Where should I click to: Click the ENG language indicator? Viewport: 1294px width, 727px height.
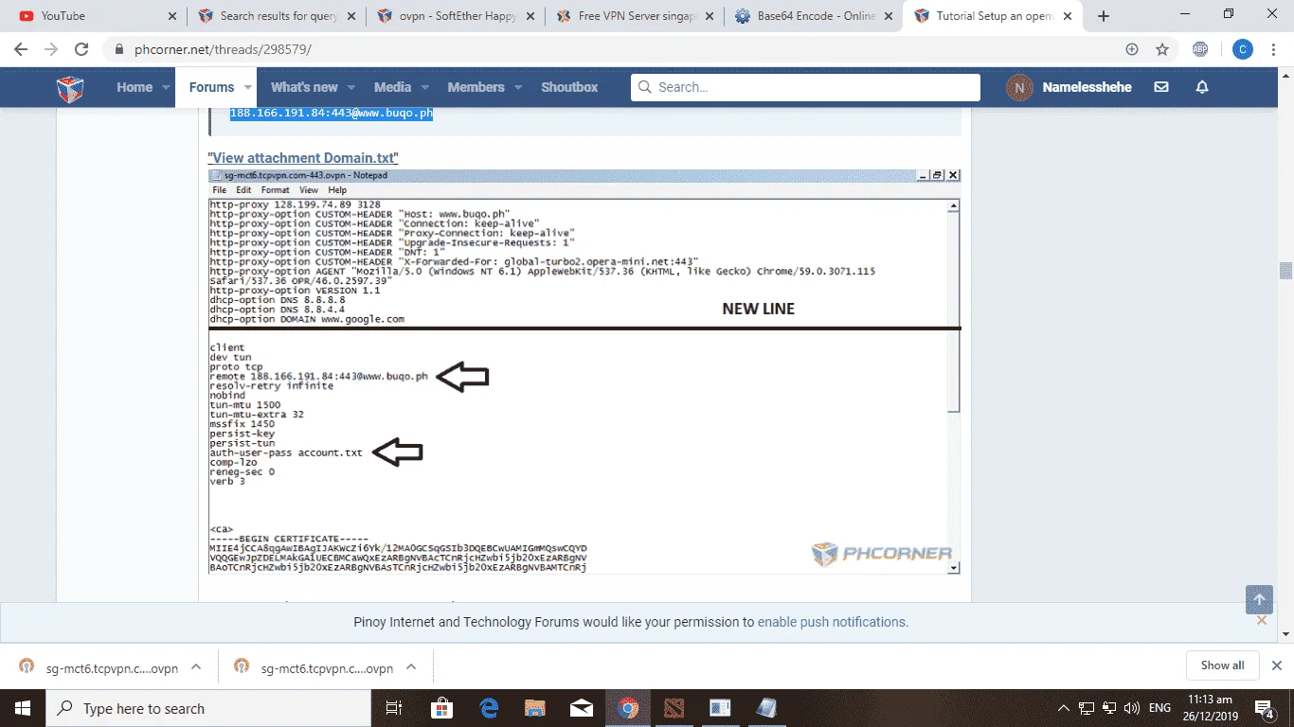[x=1159, y=708]
